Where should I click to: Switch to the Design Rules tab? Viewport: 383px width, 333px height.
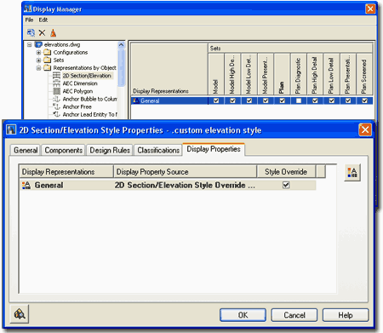coord(110,150)
